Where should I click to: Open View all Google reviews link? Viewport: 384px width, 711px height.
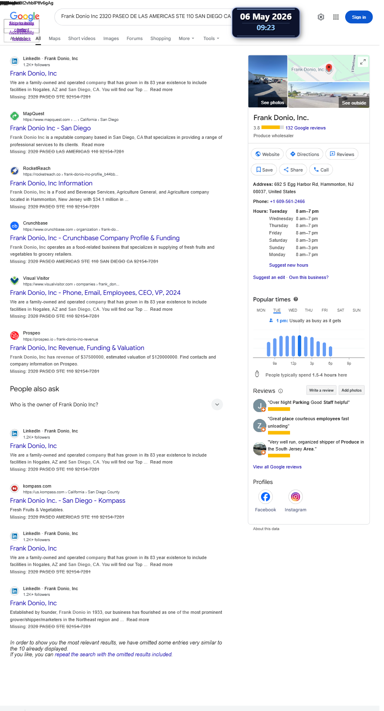(x=277, y=467)
